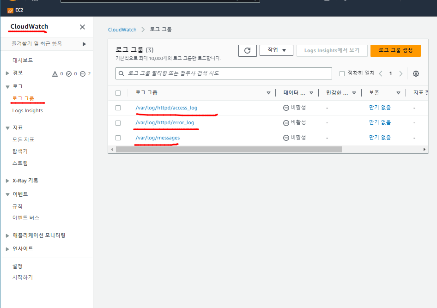
Task: Click the horizontal table scrollbar
Action: click(229, 149)
